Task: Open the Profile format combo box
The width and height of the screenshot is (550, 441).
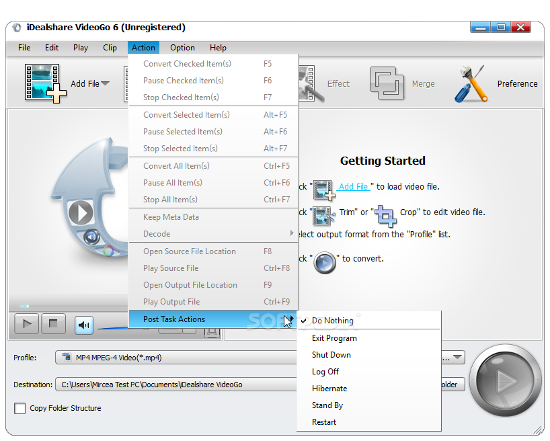Action: (175, 358)
